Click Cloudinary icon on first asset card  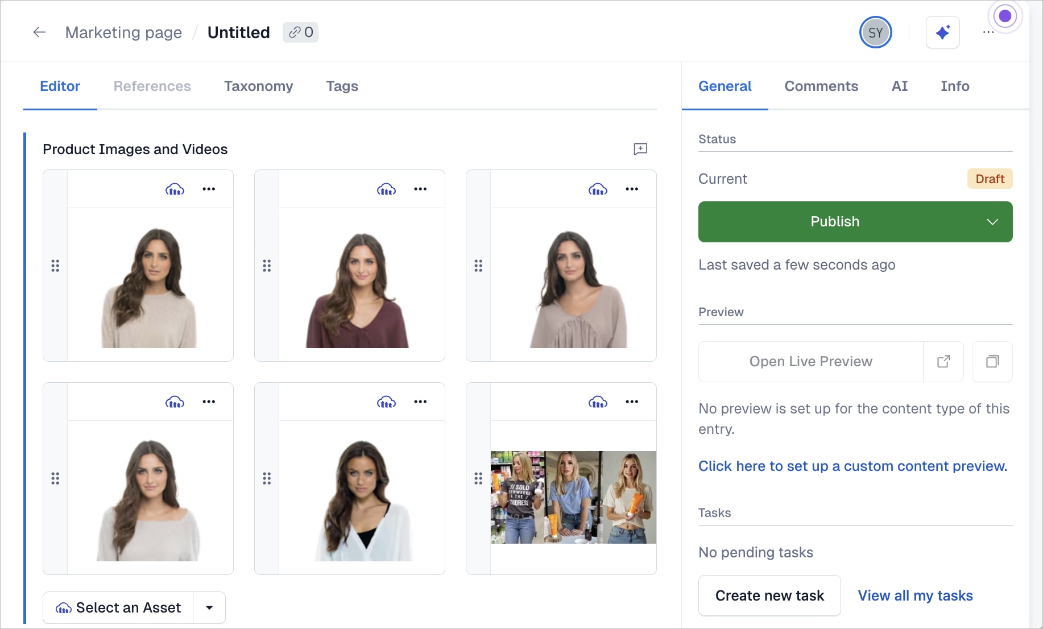(175, 189)
